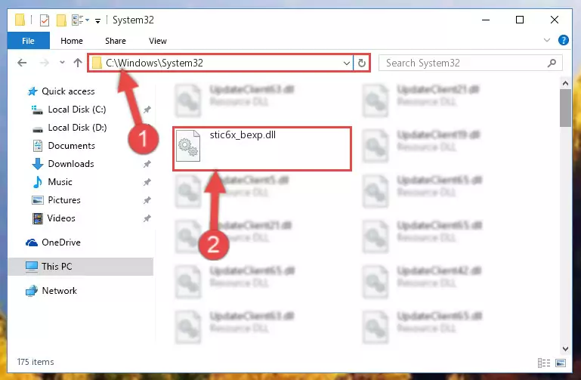Click the Search System32 field
Screen dimensions: 581x380
click(470, 63)
